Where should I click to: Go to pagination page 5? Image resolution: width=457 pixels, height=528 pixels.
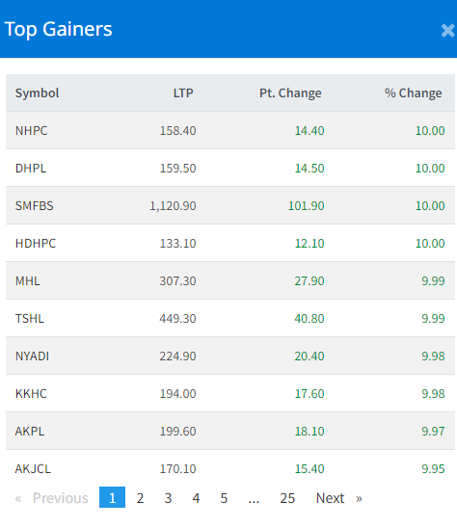[x=224, y=497]
